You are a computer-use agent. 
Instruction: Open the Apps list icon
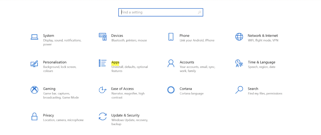(x=103, y=63)
